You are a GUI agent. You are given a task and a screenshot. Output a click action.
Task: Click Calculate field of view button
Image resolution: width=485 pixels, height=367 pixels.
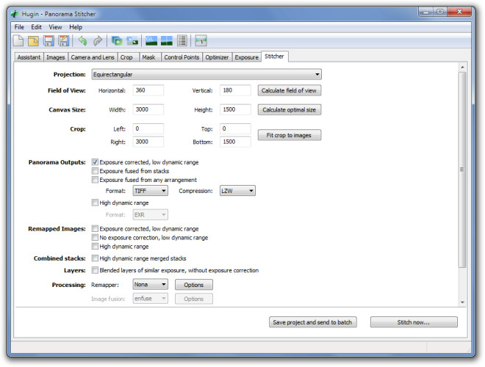(290, 90)
